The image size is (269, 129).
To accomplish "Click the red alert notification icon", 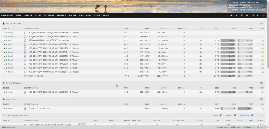I will (264, 15).
